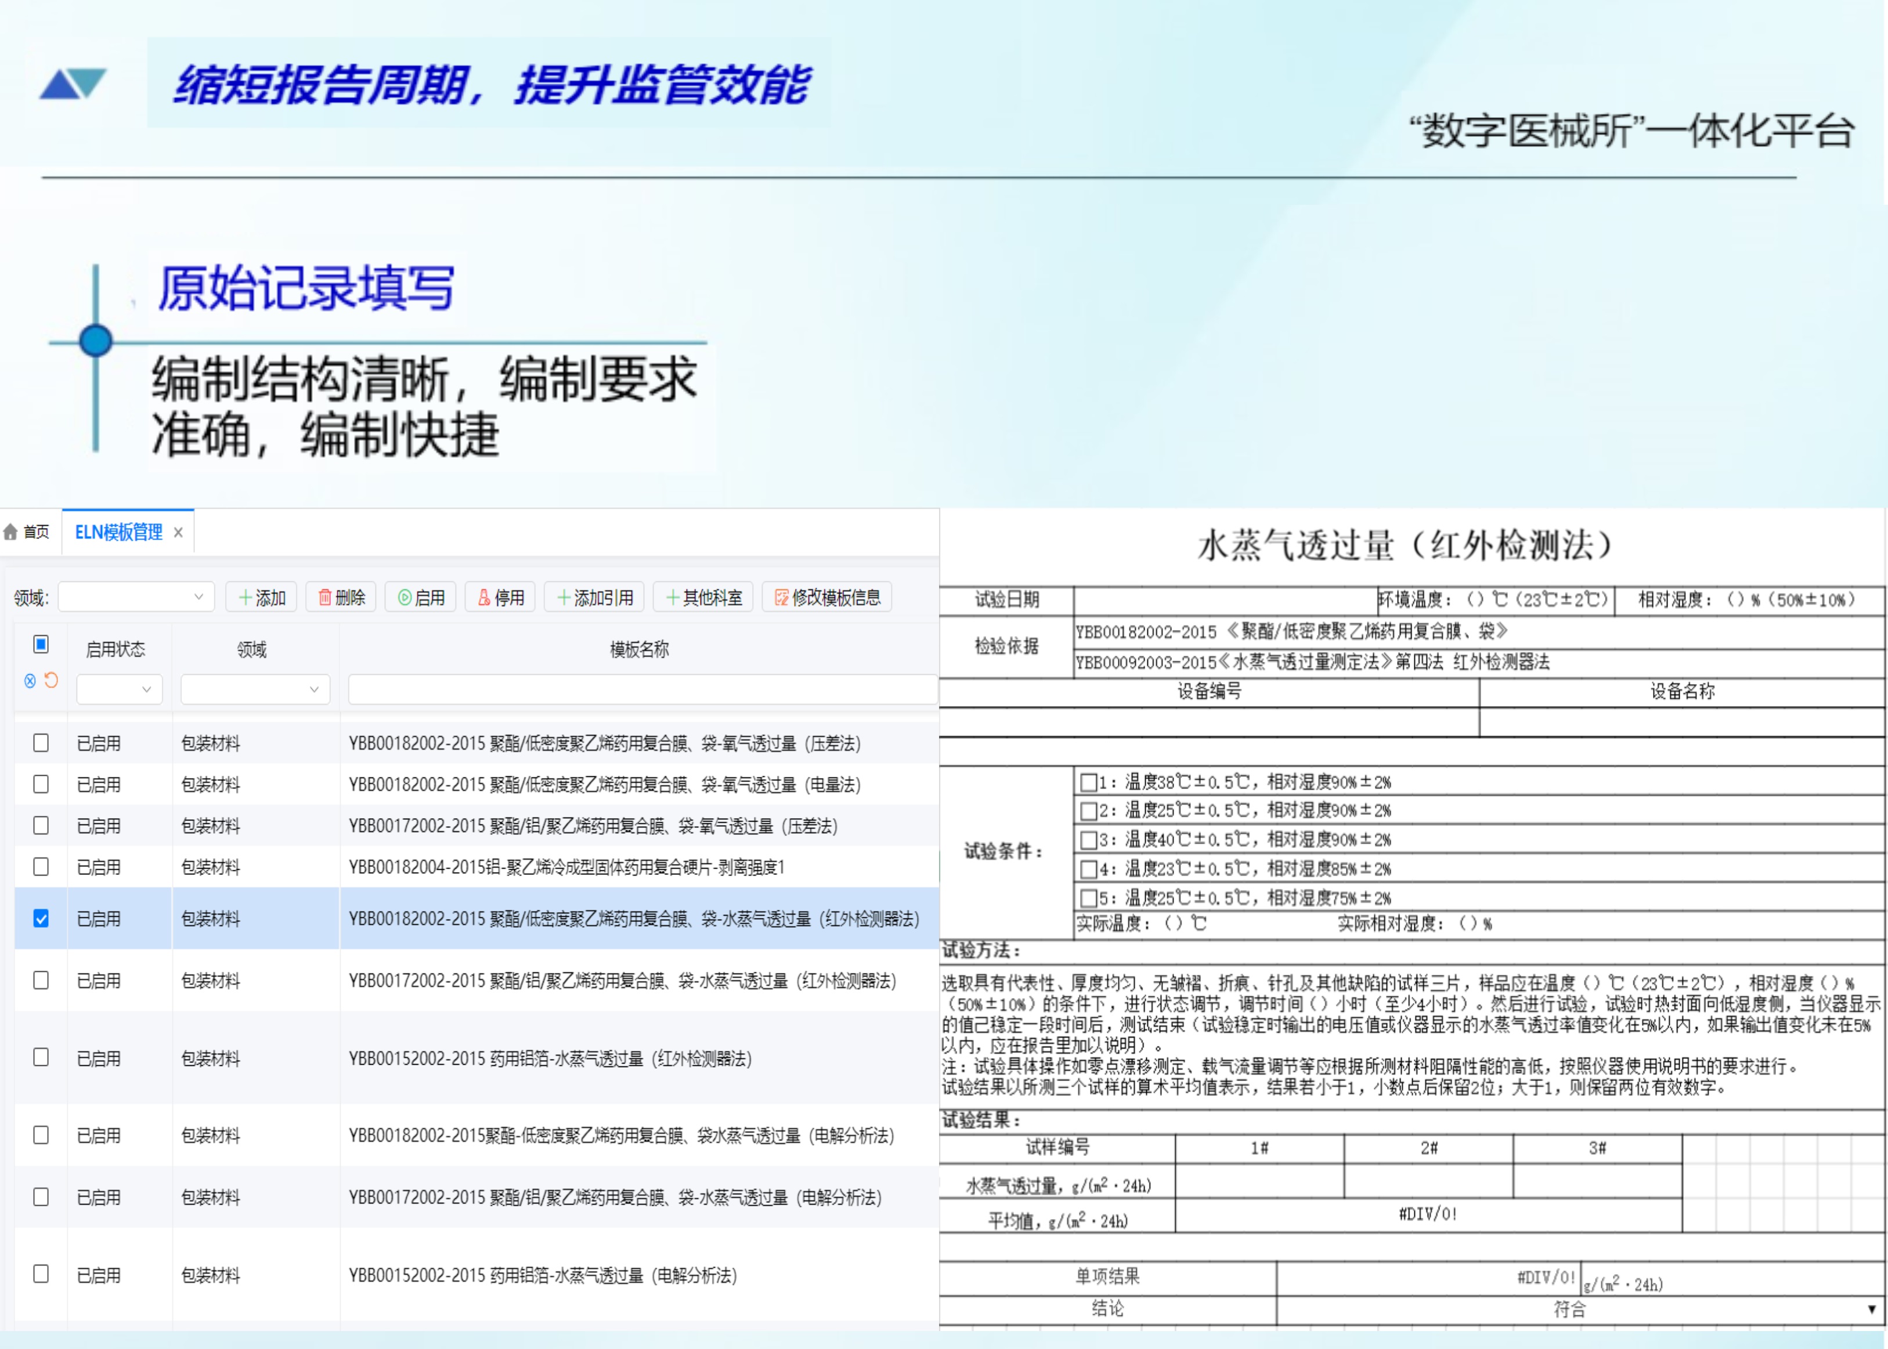Click 已启用 status in the 剥离强度1 row
This screenshot has height=1349, width=1888.
(99, 867)
